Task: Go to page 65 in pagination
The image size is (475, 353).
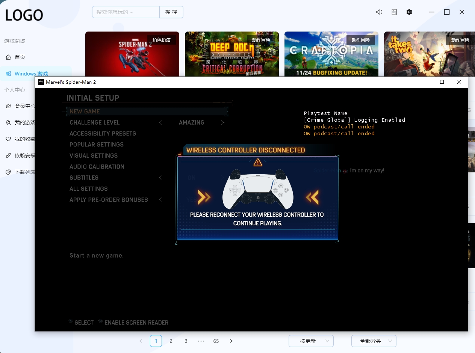Action: pyautogui.click(x=216, y=341)
